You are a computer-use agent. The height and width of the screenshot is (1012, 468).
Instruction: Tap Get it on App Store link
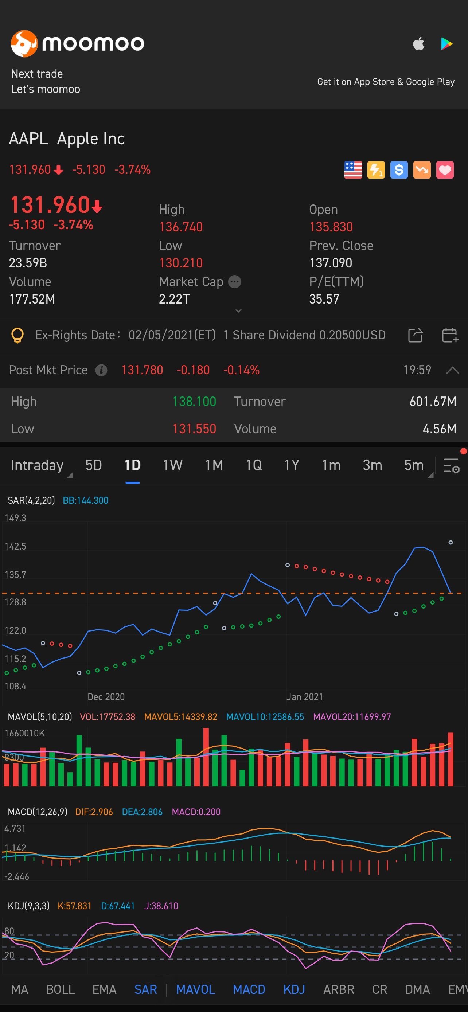click(386, 82)
